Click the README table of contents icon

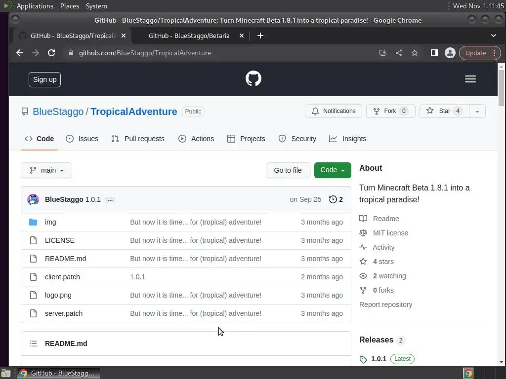point(33,343)
